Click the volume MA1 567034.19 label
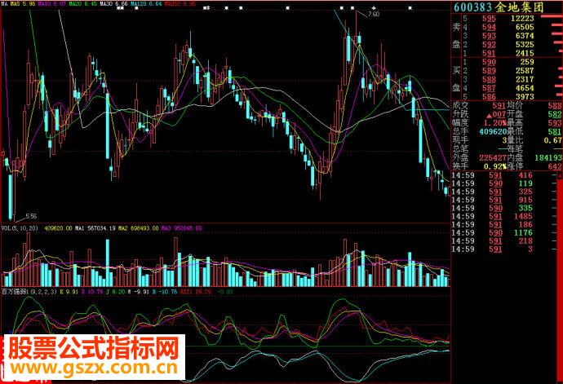This screenshot has height=384, width=563. (x=95, y=228)
